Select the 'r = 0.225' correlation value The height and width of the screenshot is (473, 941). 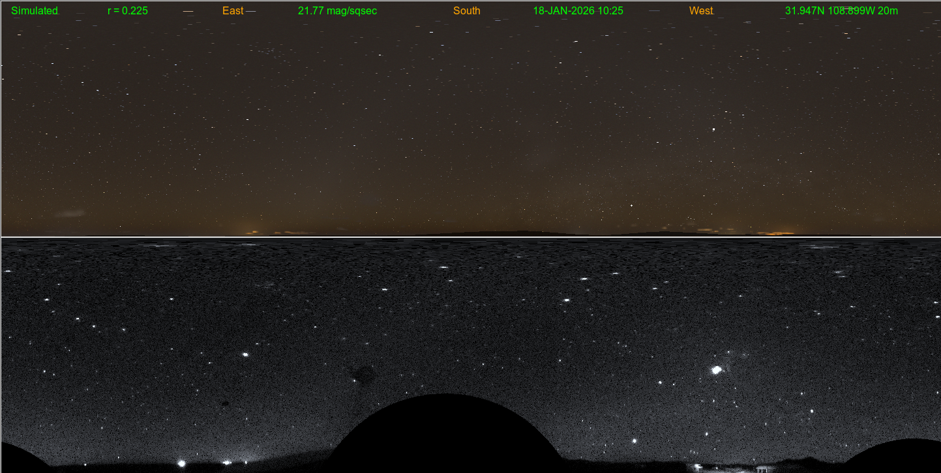127,11
